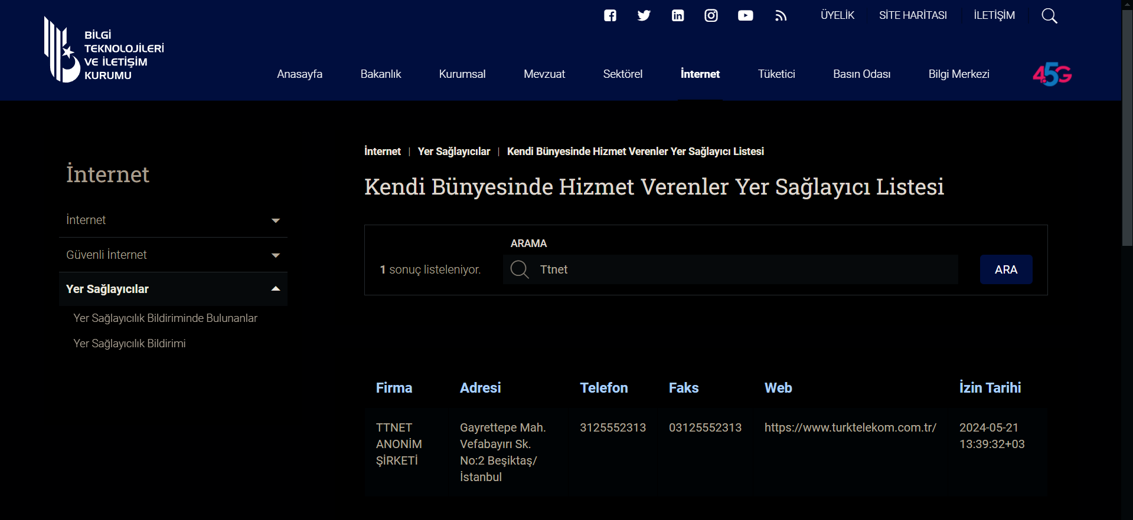The height and width of the screenshot is (520, 1133).
Task: Open the Tüketici menu
Action: coord(776,74)
